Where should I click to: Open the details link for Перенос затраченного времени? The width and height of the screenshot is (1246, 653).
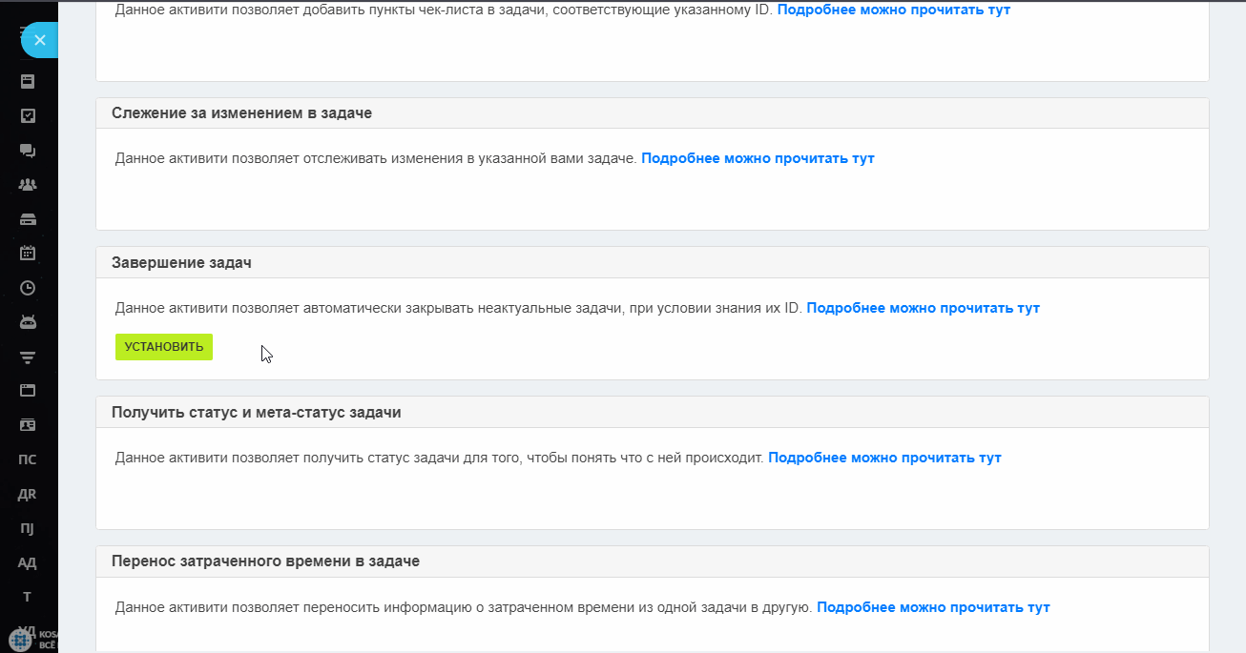(x=933, y=607)
